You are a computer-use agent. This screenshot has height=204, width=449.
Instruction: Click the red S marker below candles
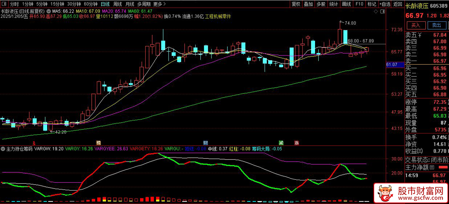34,143
